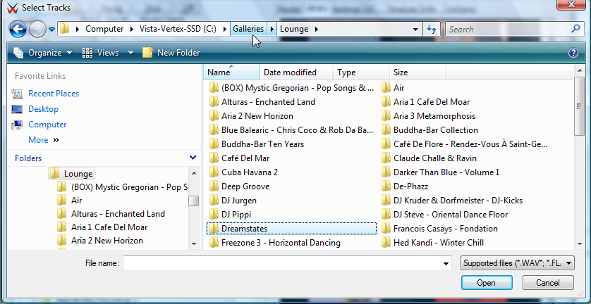Select Café Del Mar folder icon
This screenshot has height=304, width=591.
click(x=214, y=158)
